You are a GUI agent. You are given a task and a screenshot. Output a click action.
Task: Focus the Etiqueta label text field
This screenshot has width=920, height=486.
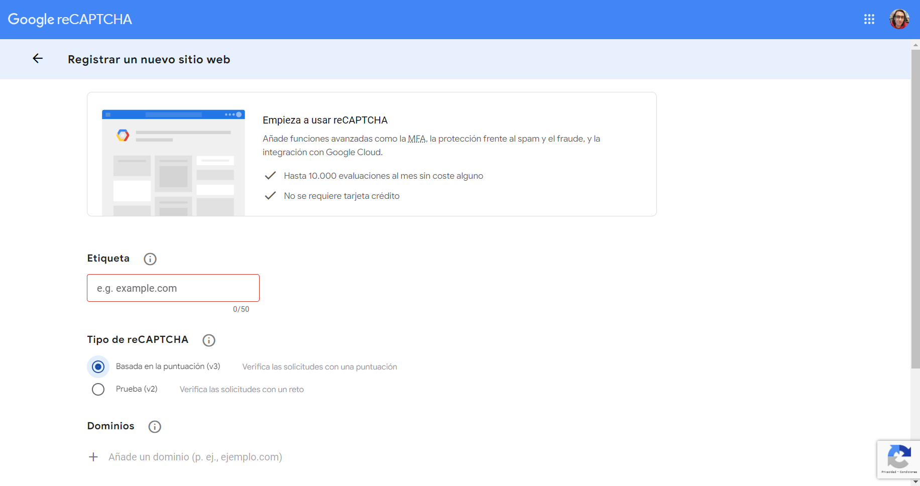tap(173, 288)
